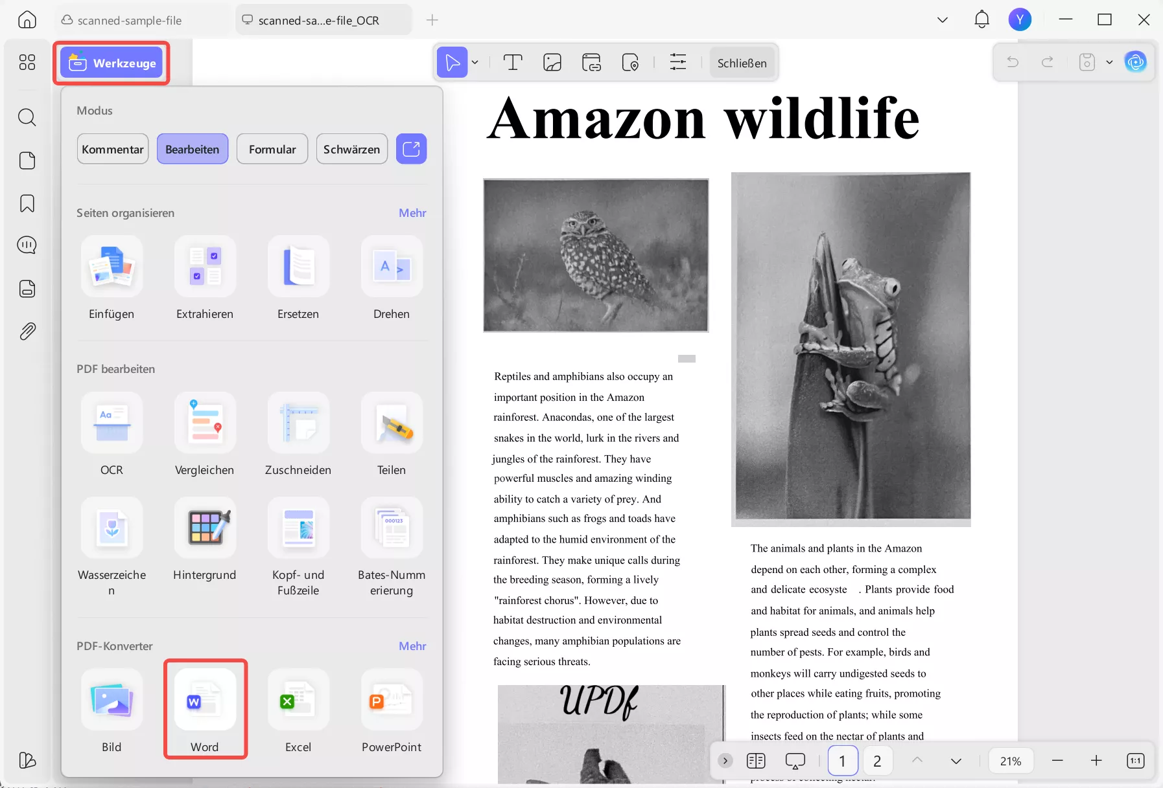The image size is (1163, 788).
Task: Convert PDF to Bild image
Action: coord(112,712)
